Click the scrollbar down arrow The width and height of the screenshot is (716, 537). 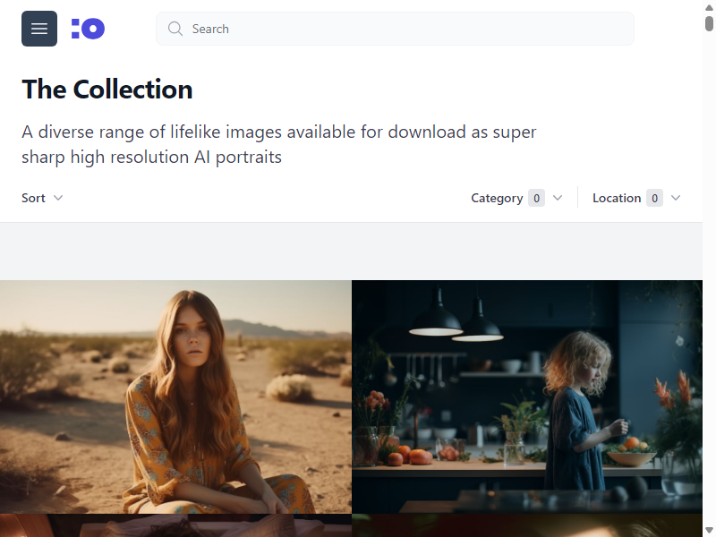tap(709, 531)
